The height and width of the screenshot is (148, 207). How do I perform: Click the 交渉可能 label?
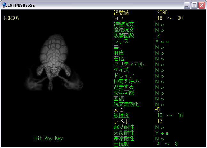click(x=124, y=93)
